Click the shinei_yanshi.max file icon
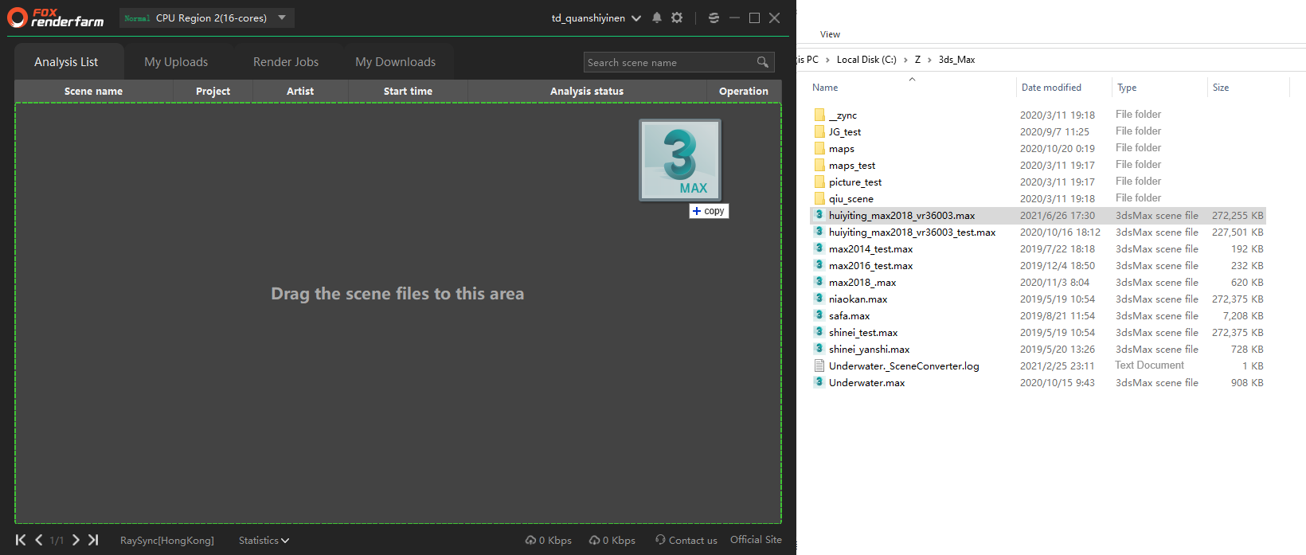The width and height of the screenshot is (1306, 555). [819, 349]
